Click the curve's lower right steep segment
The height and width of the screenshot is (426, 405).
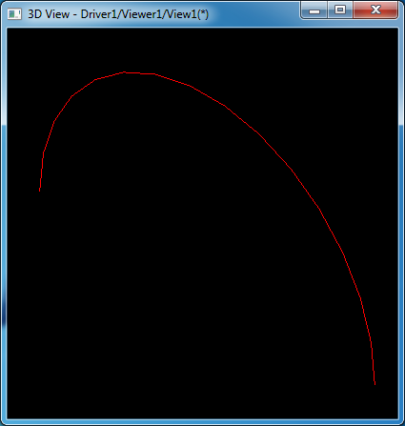pyautogui.click(x=366, y=320)
